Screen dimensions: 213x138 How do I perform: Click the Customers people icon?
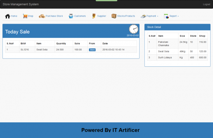click(x=71, y=16)
